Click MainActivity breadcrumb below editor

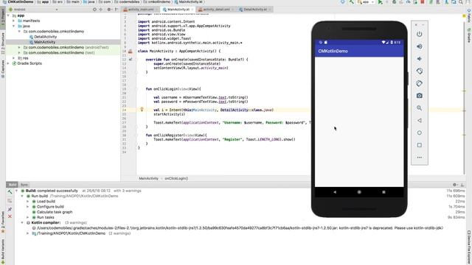[148, 178]
